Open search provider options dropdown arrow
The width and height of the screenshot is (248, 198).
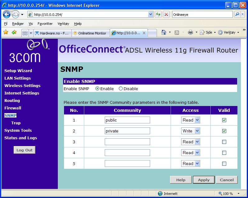click(x=243, y=14)
